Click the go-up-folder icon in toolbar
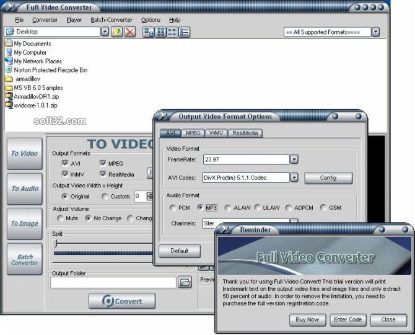This screenshot has height=335, width=415. pos(116,32)
